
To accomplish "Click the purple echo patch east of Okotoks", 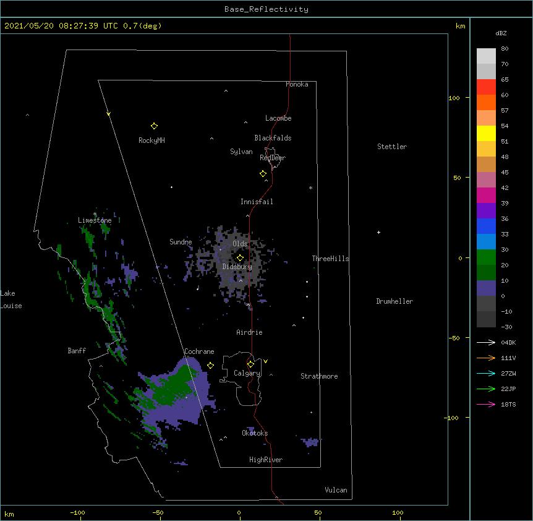I will (310, 442).
